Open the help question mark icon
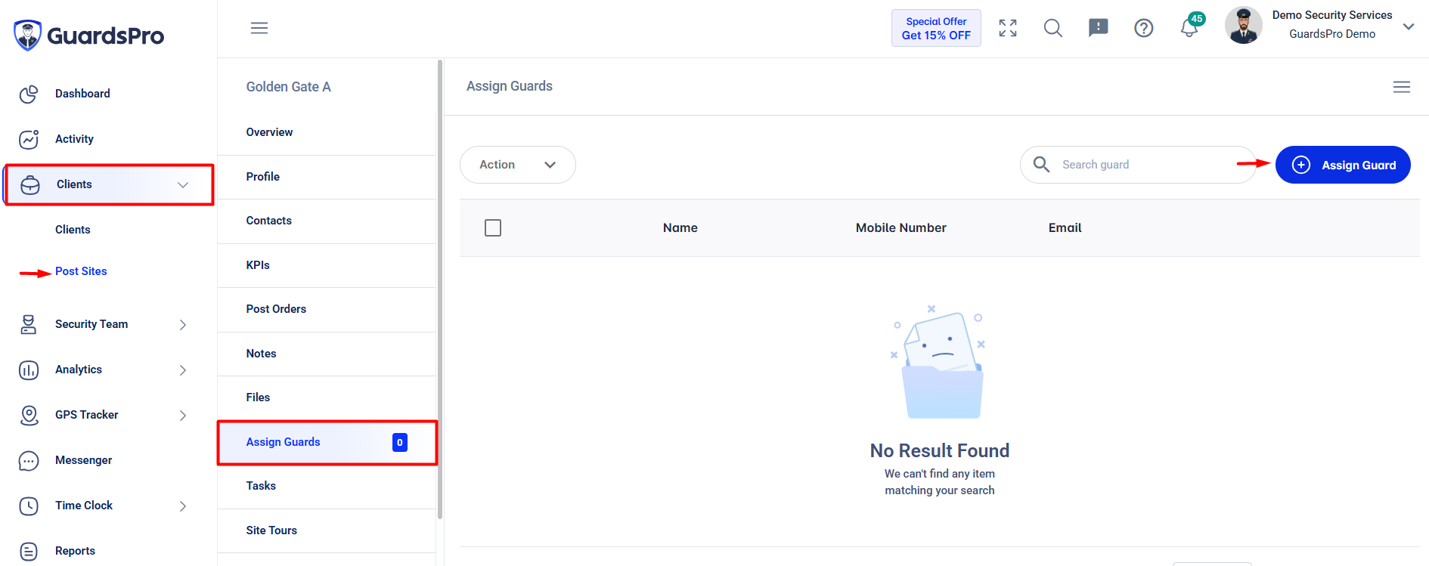Screen dimensions: 1429x566 click(1144, 28)
